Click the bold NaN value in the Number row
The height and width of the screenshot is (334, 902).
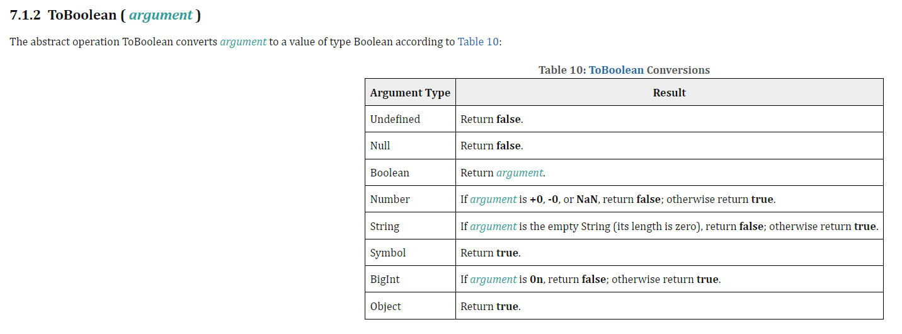point(588,199)
